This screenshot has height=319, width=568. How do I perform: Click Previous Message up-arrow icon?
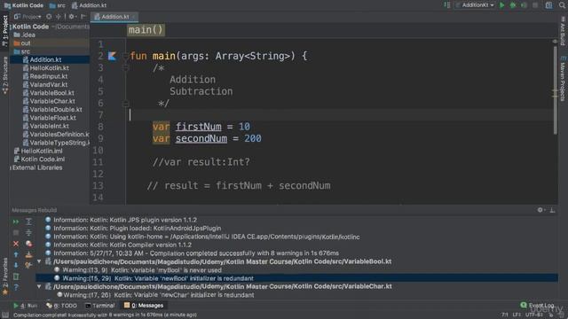[x=16, y=254]
